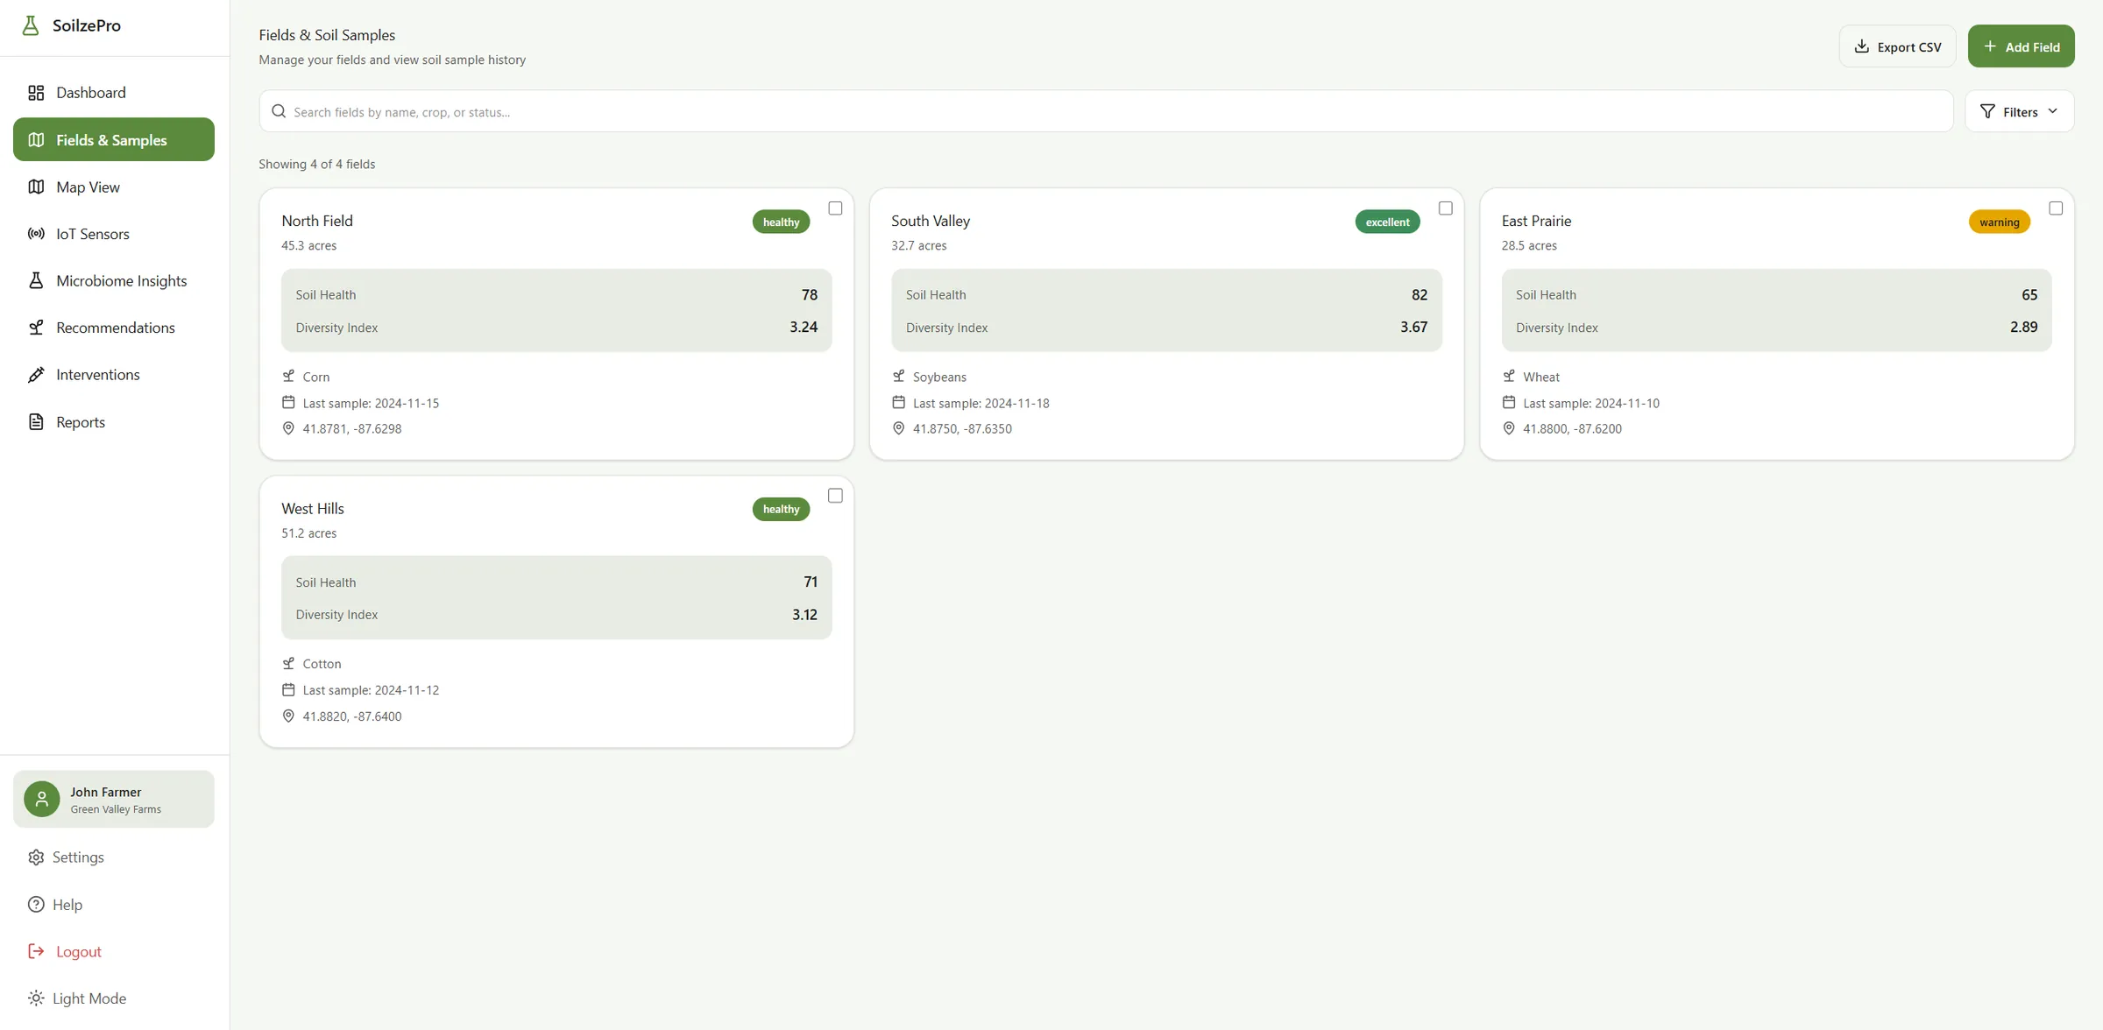Image resolution: width=2103 pixels, height=1030 pixels.
Task: Click the Help question mark icon
Action: click(36, 905)
